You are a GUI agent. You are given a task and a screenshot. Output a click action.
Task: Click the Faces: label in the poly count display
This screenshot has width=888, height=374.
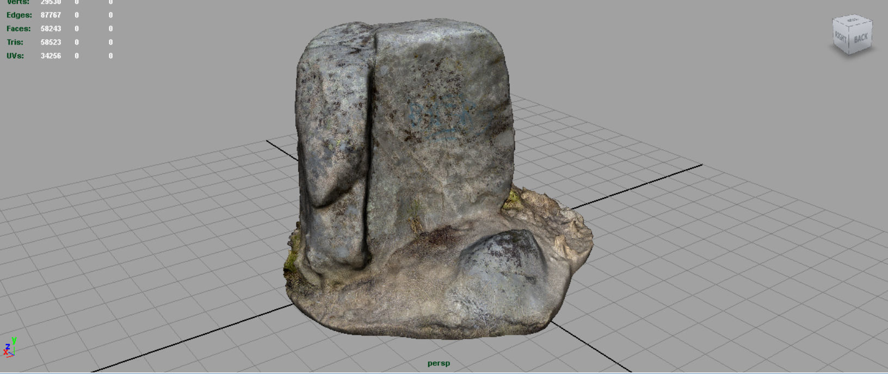(x=18, y=29)
